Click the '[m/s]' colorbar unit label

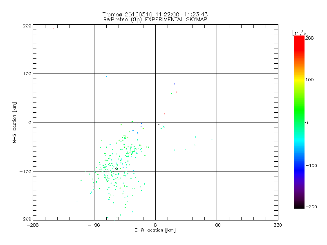tap(300, 33)
